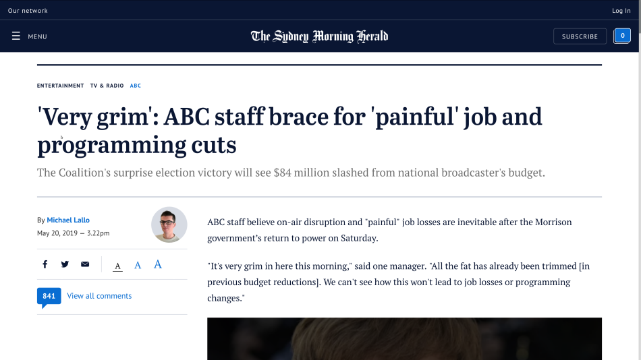Click the article headline 'Very grim'
641x360 pixels.
[289, 131]
